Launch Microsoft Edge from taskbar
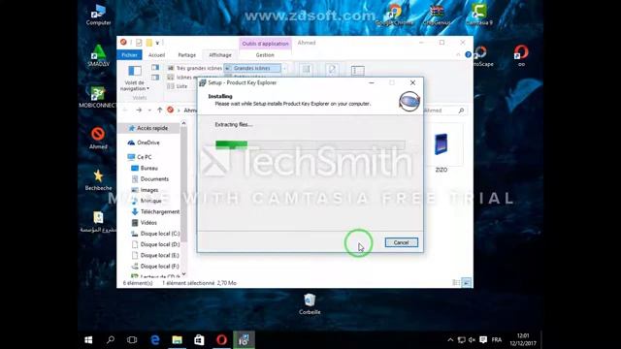The width and height of the screenshot is (621, 349). tap(155, 340)
